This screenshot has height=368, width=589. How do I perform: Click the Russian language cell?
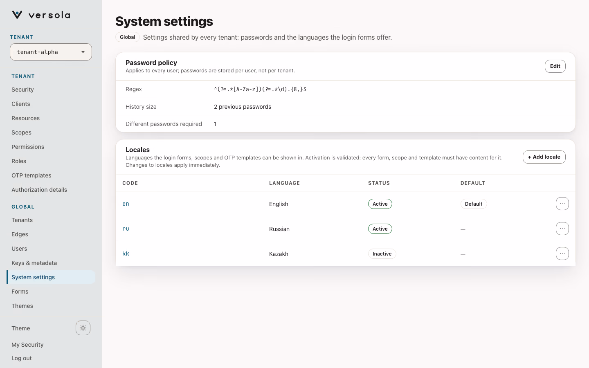click(x=279, y=229)
